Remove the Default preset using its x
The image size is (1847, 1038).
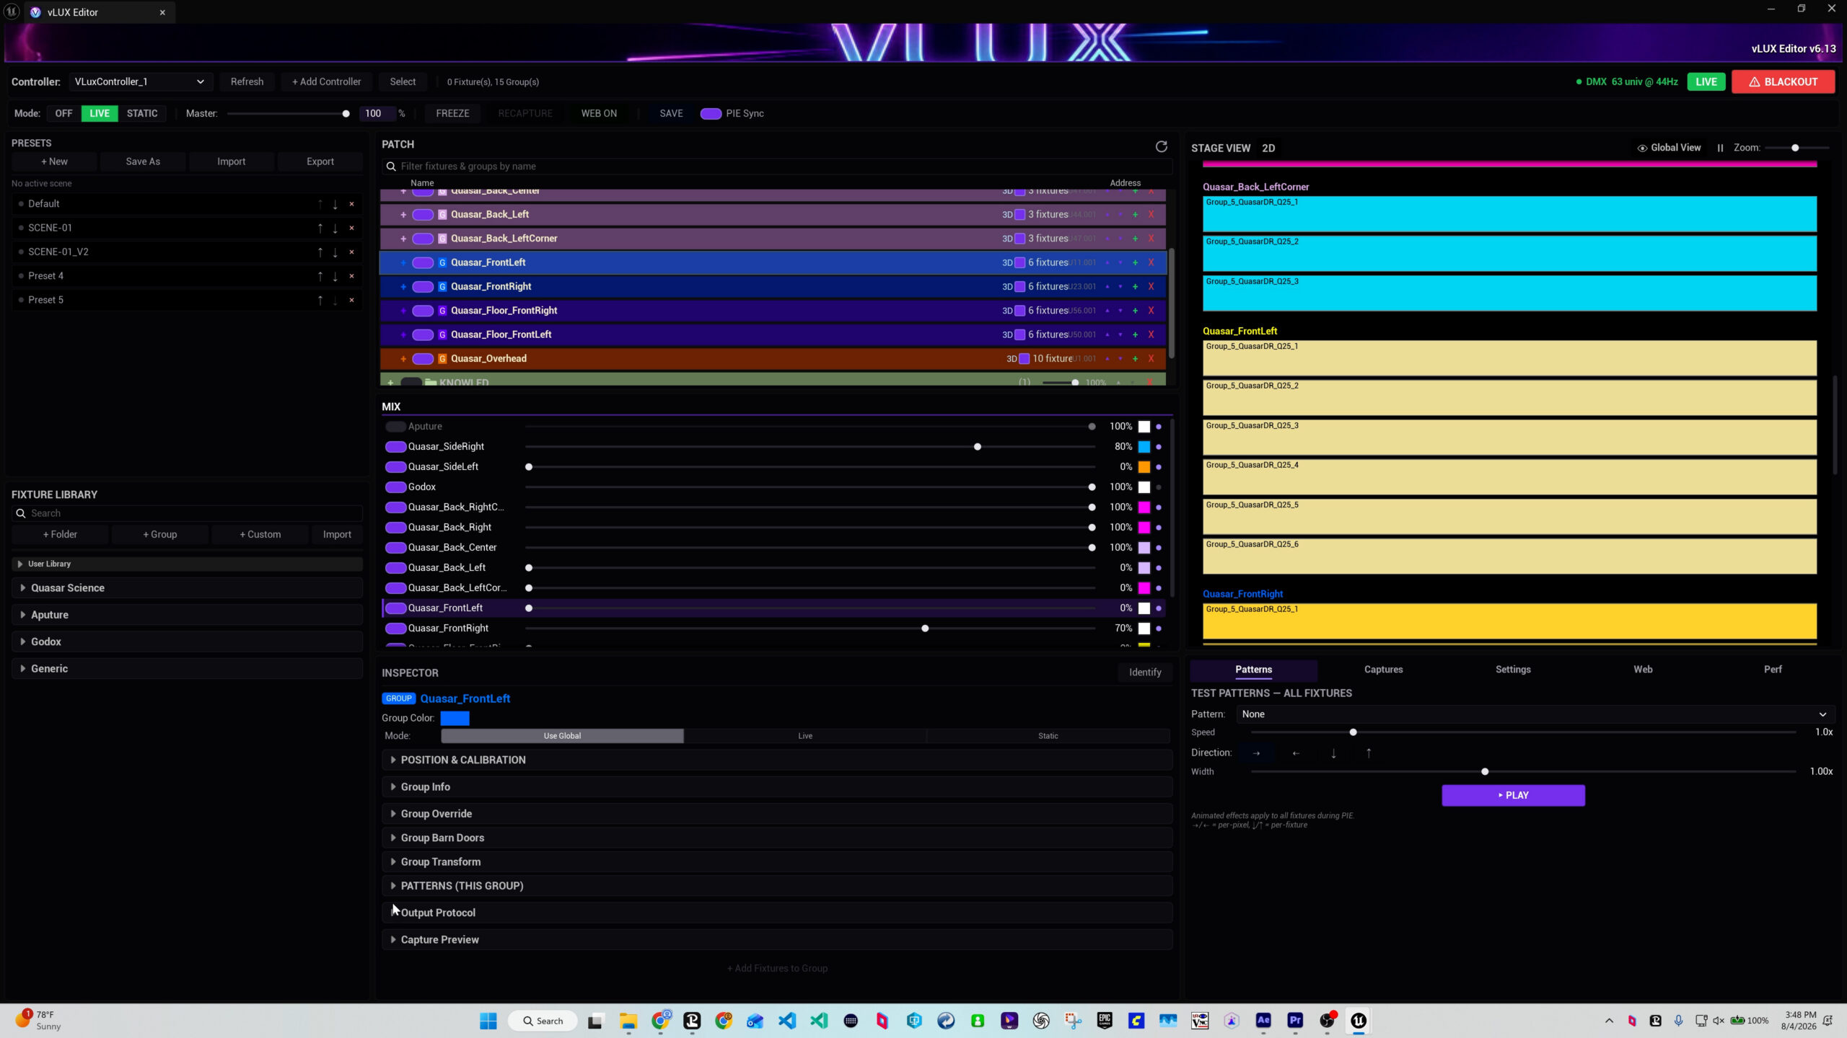(351, 204)
